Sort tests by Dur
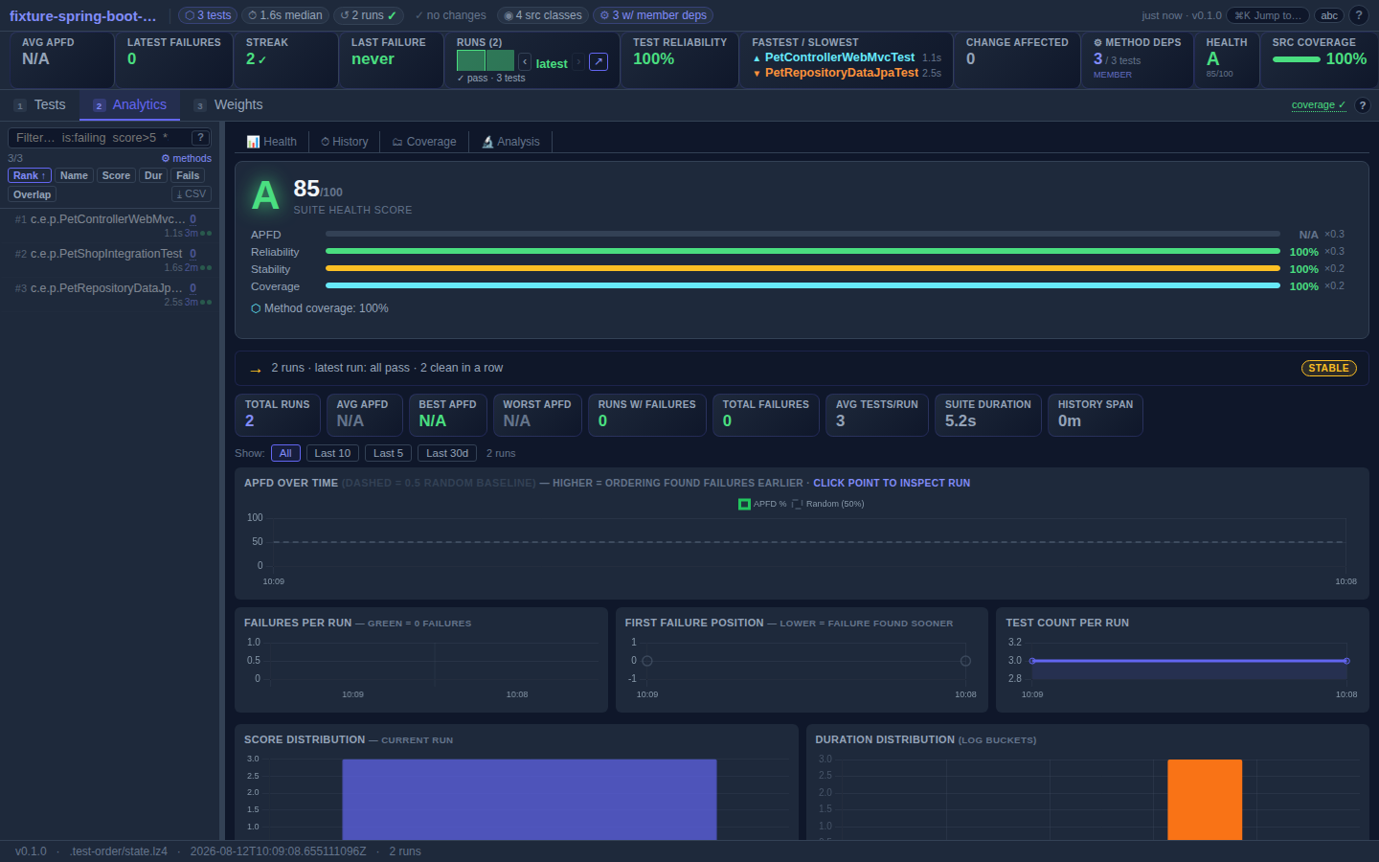This screenshot has height=862, width=1379. coord(153,175)
